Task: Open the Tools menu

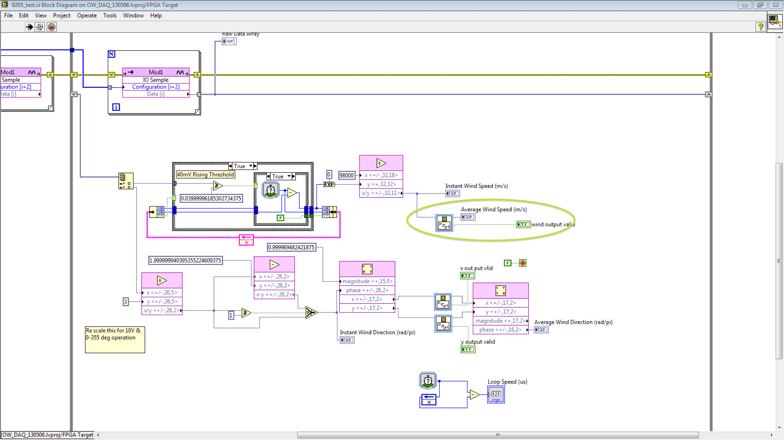Action: [x=110, y=15]
